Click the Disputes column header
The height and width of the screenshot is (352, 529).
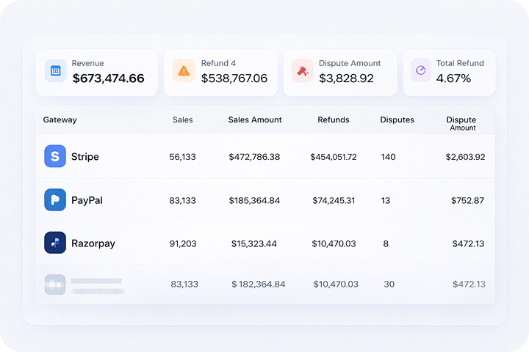click(x=397, y=120)
